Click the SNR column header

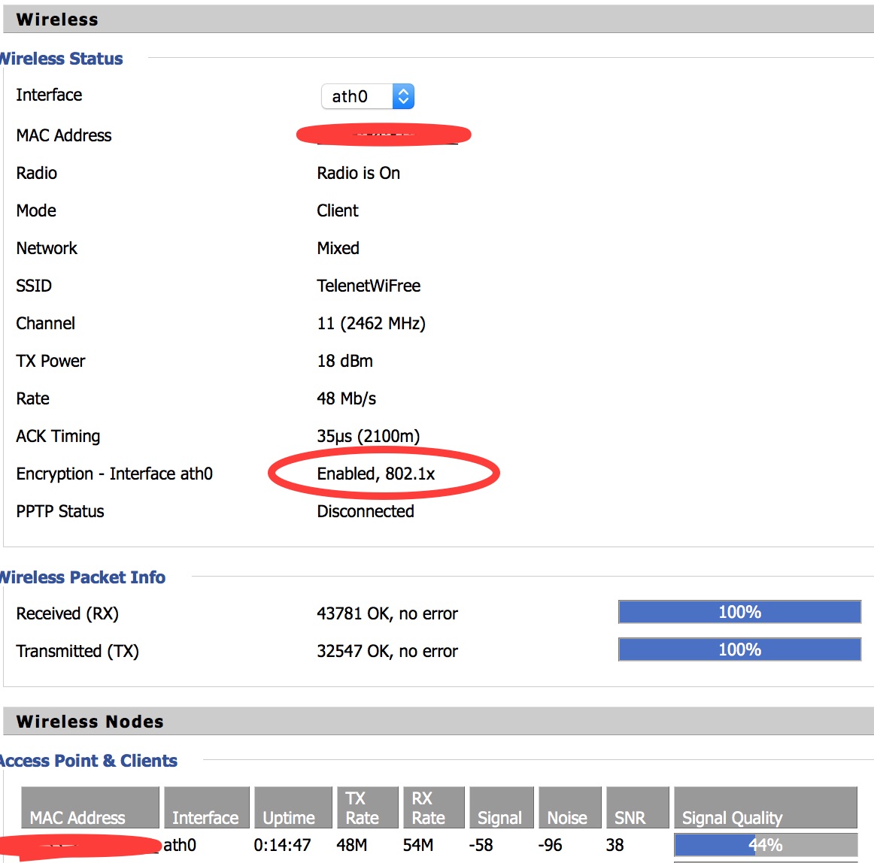(x=636, y=808)
